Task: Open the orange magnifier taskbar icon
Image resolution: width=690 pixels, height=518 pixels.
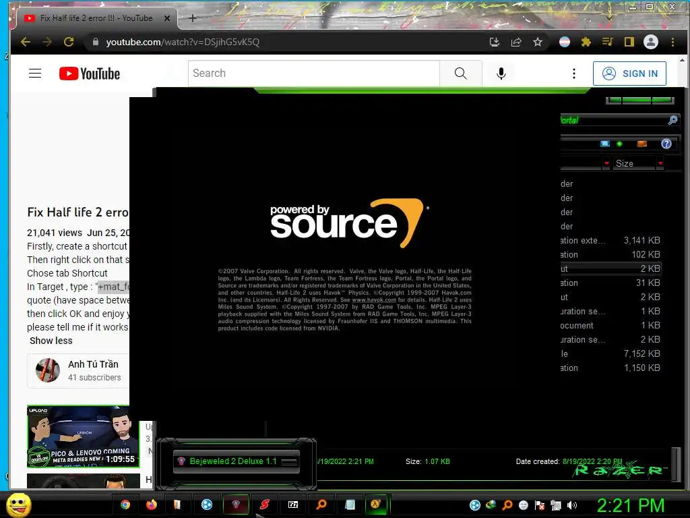Action: pyautogui.click(x=321, y=505)
